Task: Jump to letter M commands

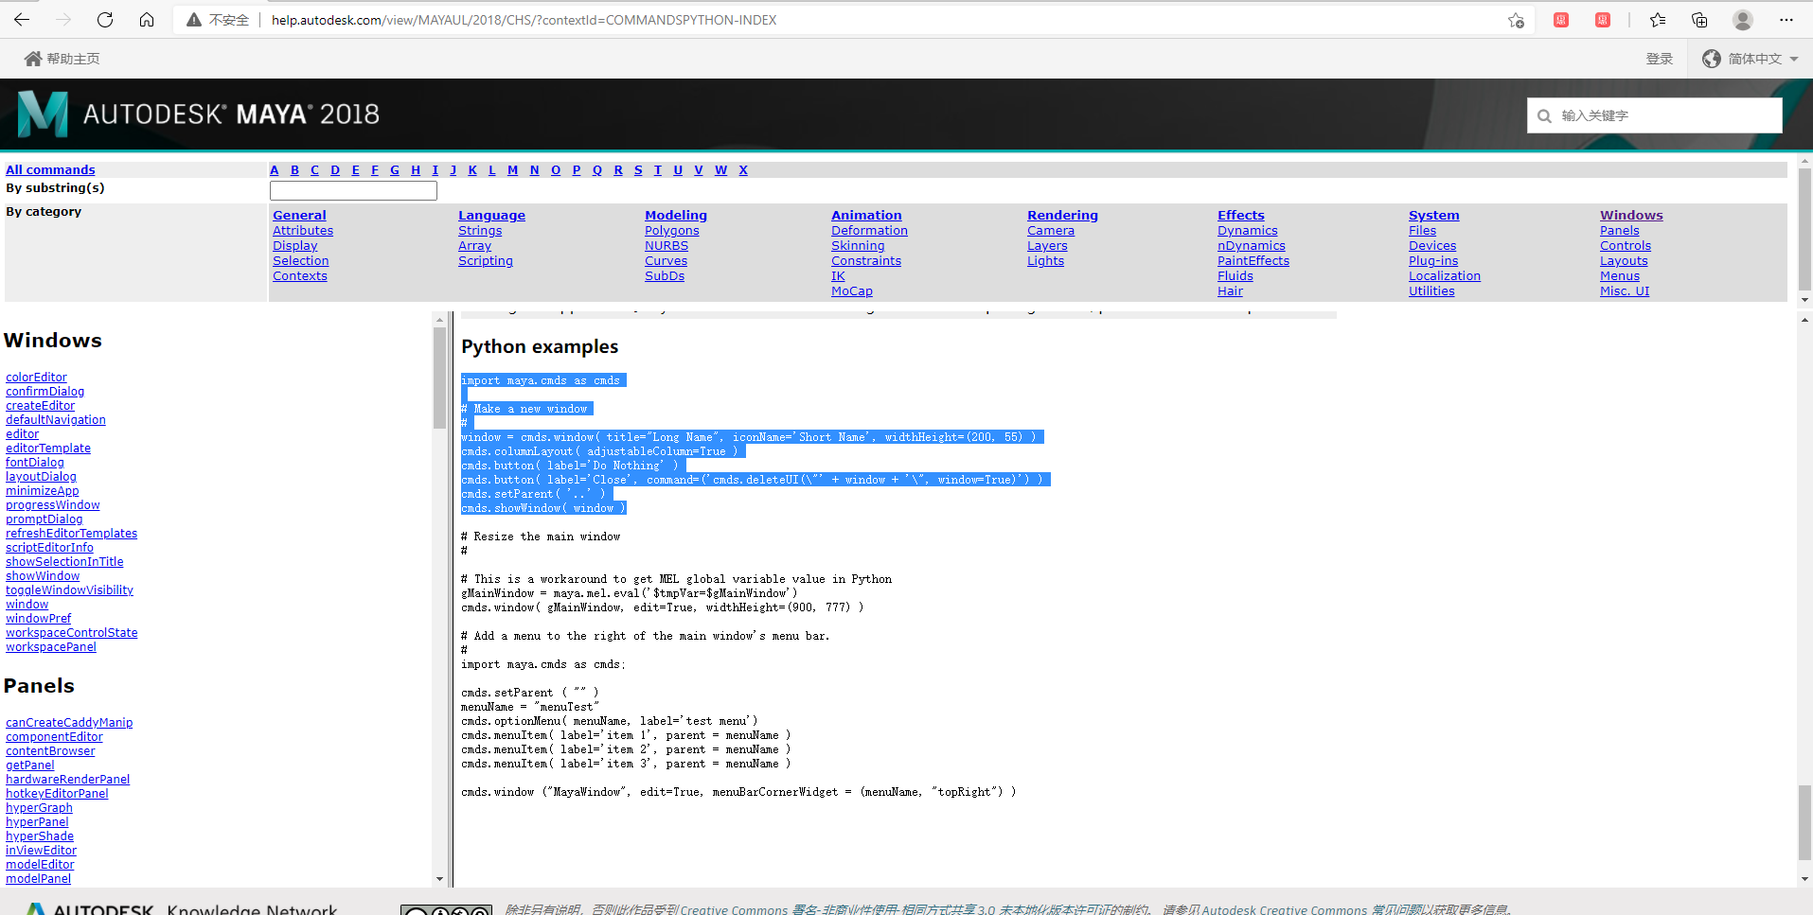Action: [x=512, y=170]
